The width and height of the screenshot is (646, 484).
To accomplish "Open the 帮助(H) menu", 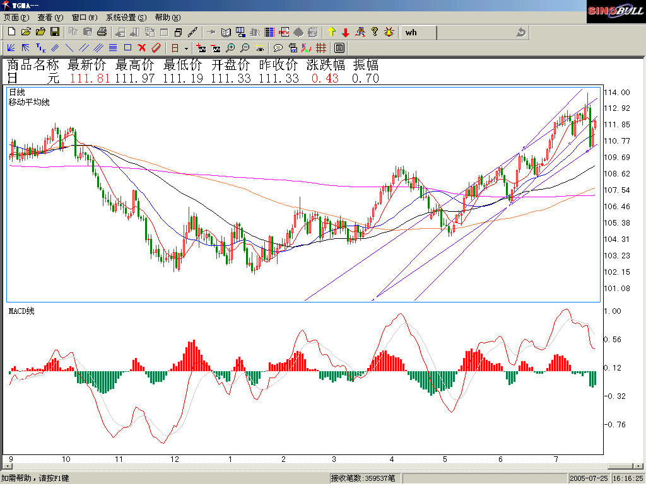I will coord(168,17).
